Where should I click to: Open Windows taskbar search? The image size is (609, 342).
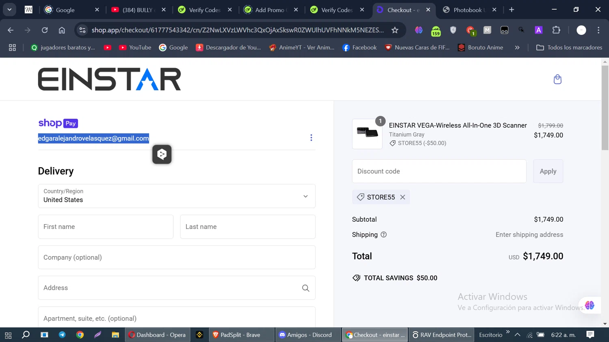pos(26,335)
